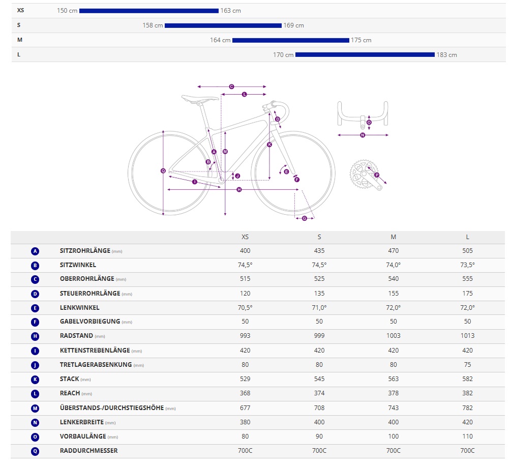Screen dimensions: 512x465
Task: Click the TRETLAGERABSENKUNG row label
Action: point(96,365)
